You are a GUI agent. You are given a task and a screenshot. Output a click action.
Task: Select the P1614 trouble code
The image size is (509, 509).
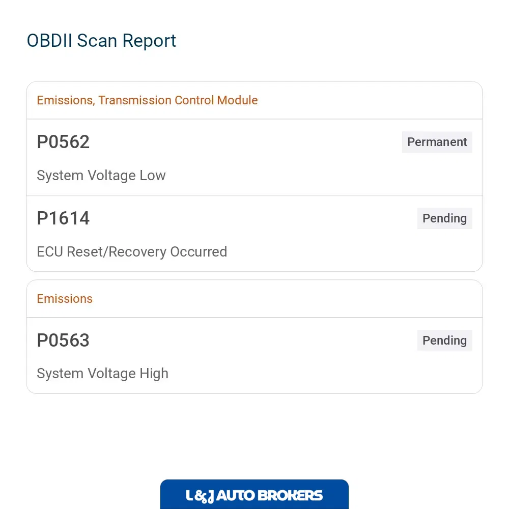[x=63, y=218]
